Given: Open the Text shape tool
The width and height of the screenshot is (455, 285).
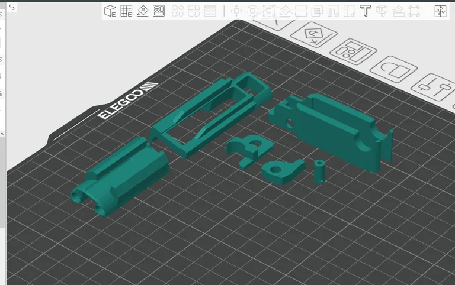Looking at the screenshot, I should pos(366,11).
